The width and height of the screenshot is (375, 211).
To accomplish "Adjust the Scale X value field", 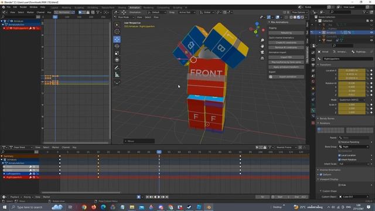I will click(x=352, y=104).
